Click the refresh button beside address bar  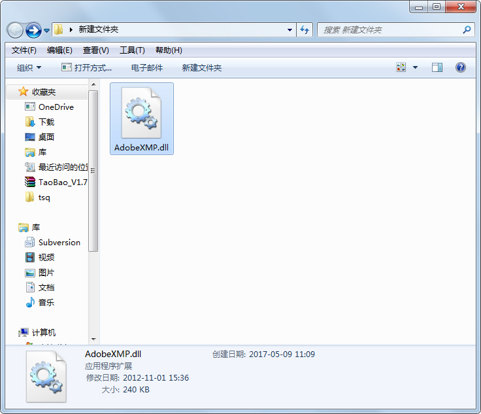click(x=305, y=30)
